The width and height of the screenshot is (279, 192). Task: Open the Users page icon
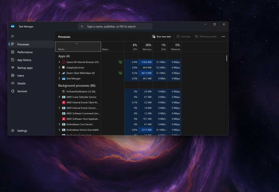(13, 75)
